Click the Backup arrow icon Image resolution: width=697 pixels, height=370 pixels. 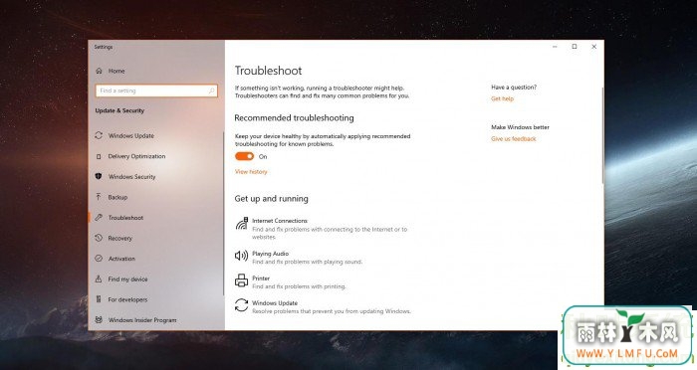point(99,197)
